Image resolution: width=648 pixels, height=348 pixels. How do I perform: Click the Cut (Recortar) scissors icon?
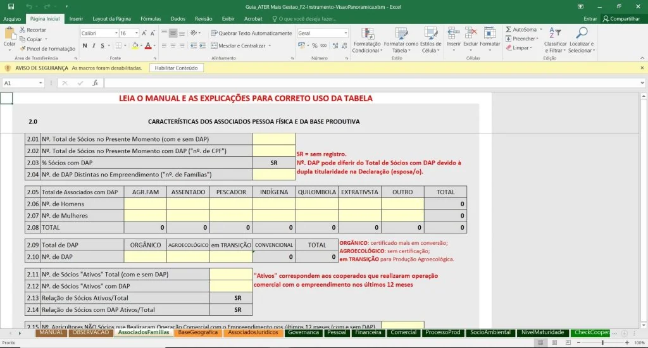23,30
